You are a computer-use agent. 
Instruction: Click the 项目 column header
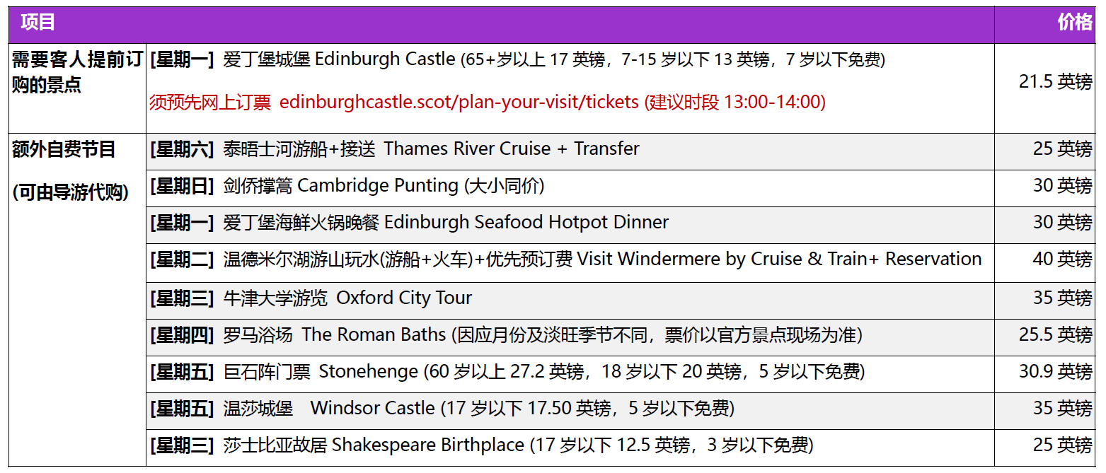point(38,23)
